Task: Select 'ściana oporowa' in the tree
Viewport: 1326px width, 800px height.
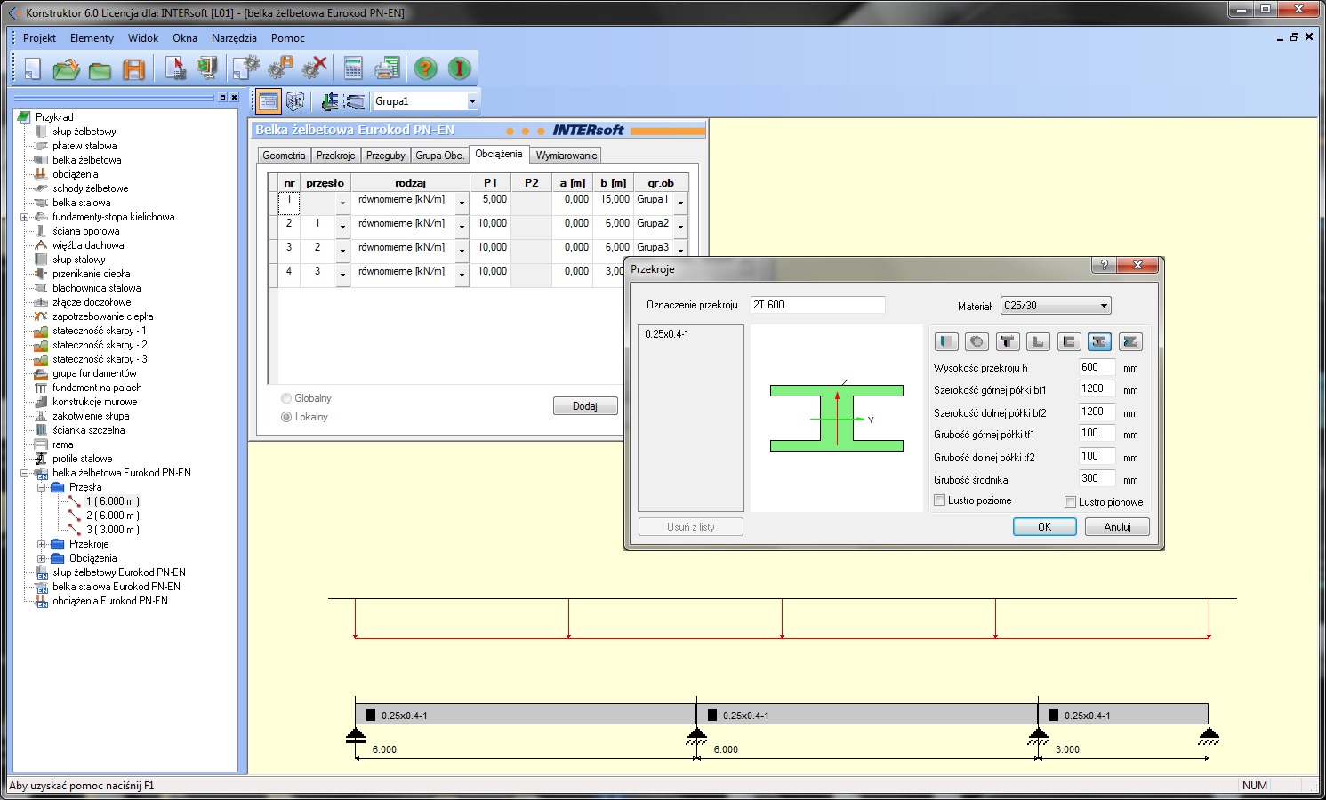Action: [x=85, y=231]
